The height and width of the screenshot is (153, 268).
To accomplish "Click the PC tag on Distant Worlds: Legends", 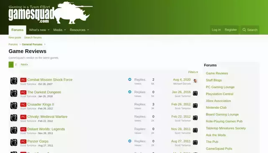I will pyautogui.click(x=23, y=129).
